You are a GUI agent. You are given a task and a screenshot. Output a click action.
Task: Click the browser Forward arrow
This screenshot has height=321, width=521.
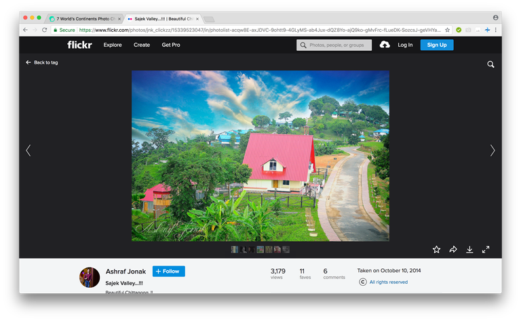click(x=35, y=30)
